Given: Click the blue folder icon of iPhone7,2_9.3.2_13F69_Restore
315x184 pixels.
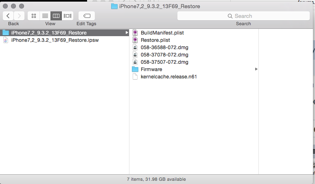Looking at the screenshot, I should (6, 32).
